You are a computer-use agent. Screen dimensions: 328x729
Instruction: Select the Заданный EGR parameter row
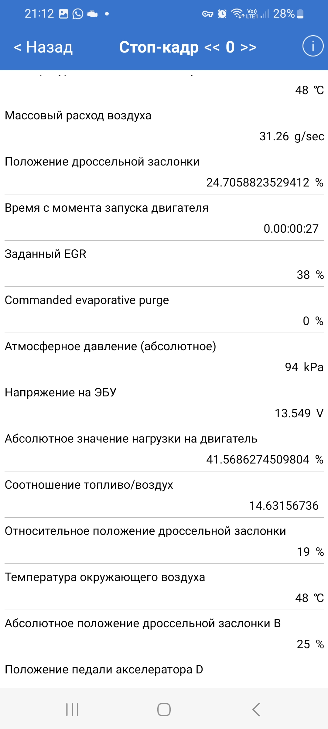pyautogui.click(x=164, y=264)
